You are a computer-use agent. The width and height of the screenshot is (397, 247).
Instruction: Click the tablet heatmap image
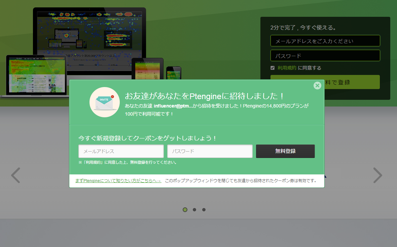coord(147,69)
